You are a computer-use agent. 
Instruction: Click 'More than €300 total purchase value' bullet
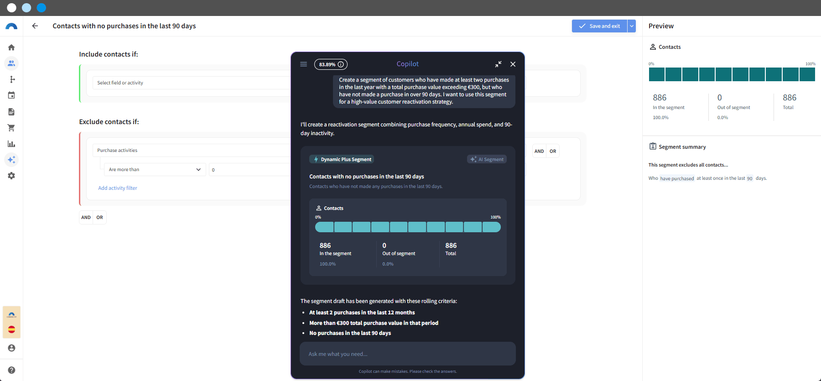pos(374,323)
